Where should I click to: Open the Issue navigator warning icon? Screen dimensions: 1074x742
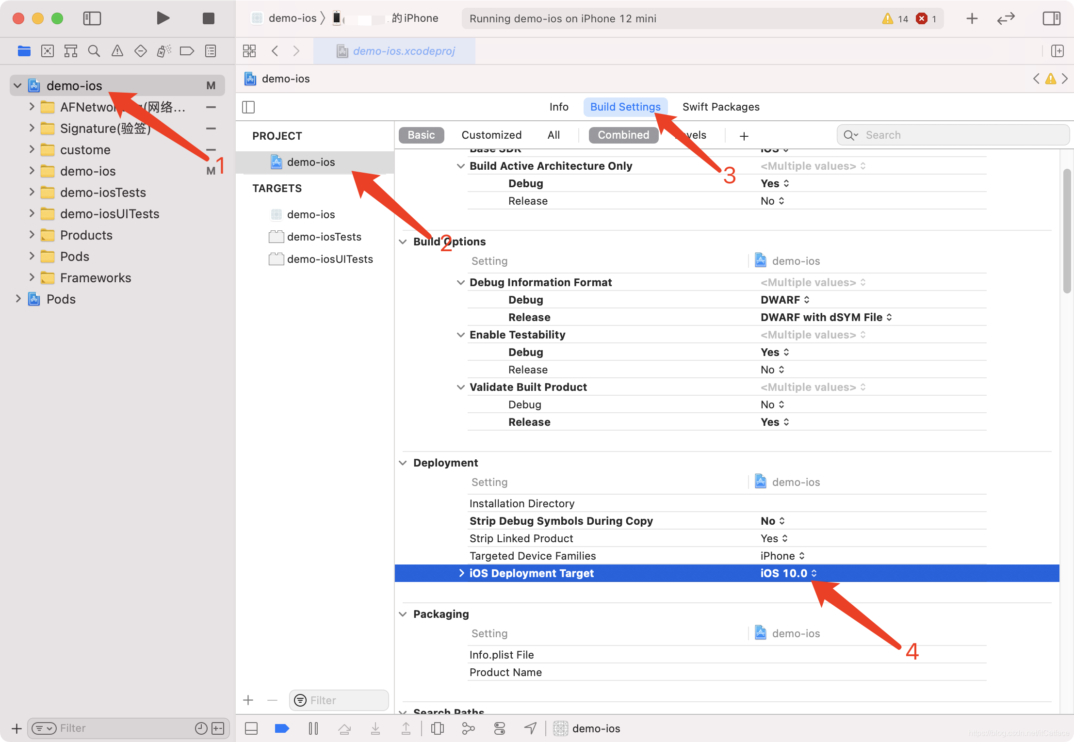(117, 51)
